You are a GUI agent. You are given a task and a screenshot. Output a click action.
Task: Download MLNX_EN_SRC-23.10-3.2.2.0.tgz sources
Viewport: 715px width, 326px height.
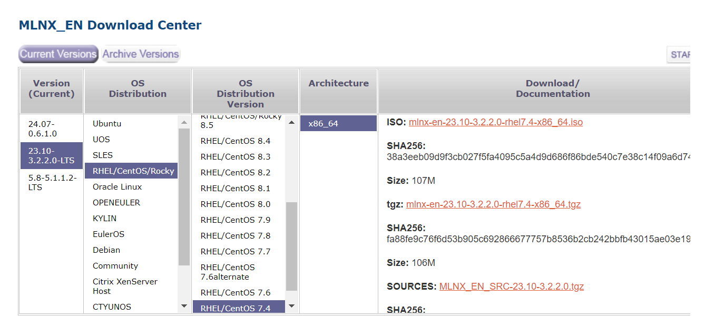512,287
